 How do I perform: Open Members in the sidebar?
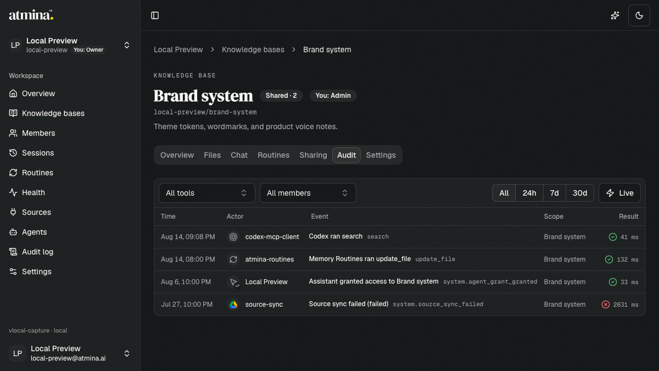pos(70,133)
